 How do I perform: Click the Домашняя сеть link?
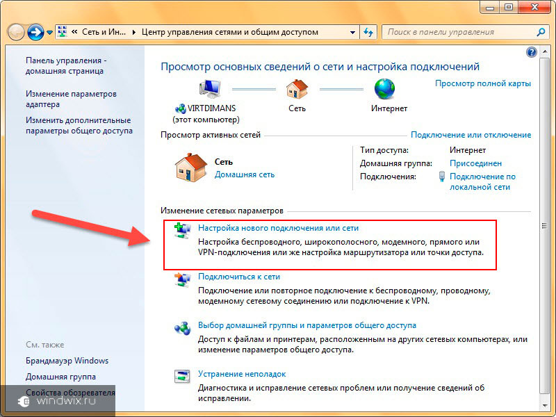pos(244,174)
